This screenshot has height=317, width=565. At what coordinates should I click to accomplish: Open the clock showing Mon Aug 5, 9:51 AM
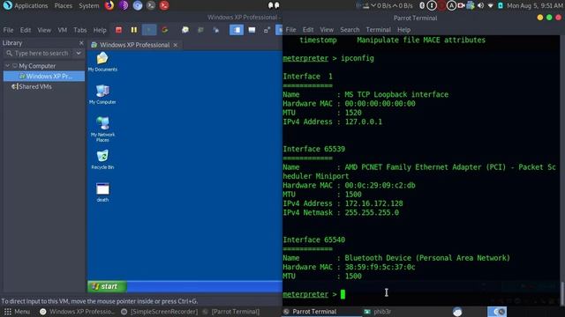(535, 5)
